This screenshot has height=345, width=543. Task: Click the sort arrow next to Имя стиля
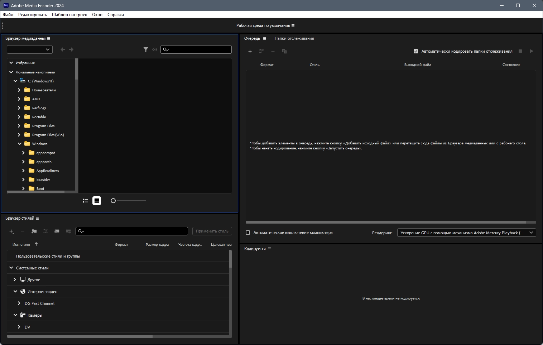tap(36, 244)
